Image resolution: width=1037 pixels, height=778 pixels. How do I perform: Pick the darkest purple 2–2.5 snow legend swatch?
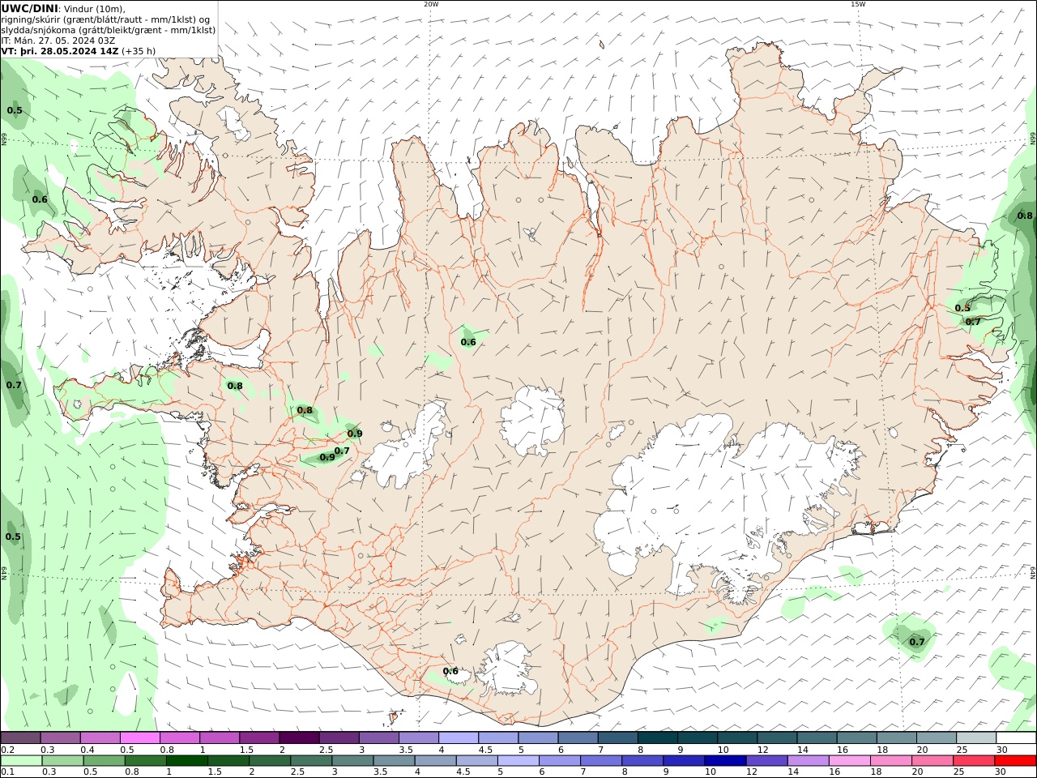[x=299, y=737]
